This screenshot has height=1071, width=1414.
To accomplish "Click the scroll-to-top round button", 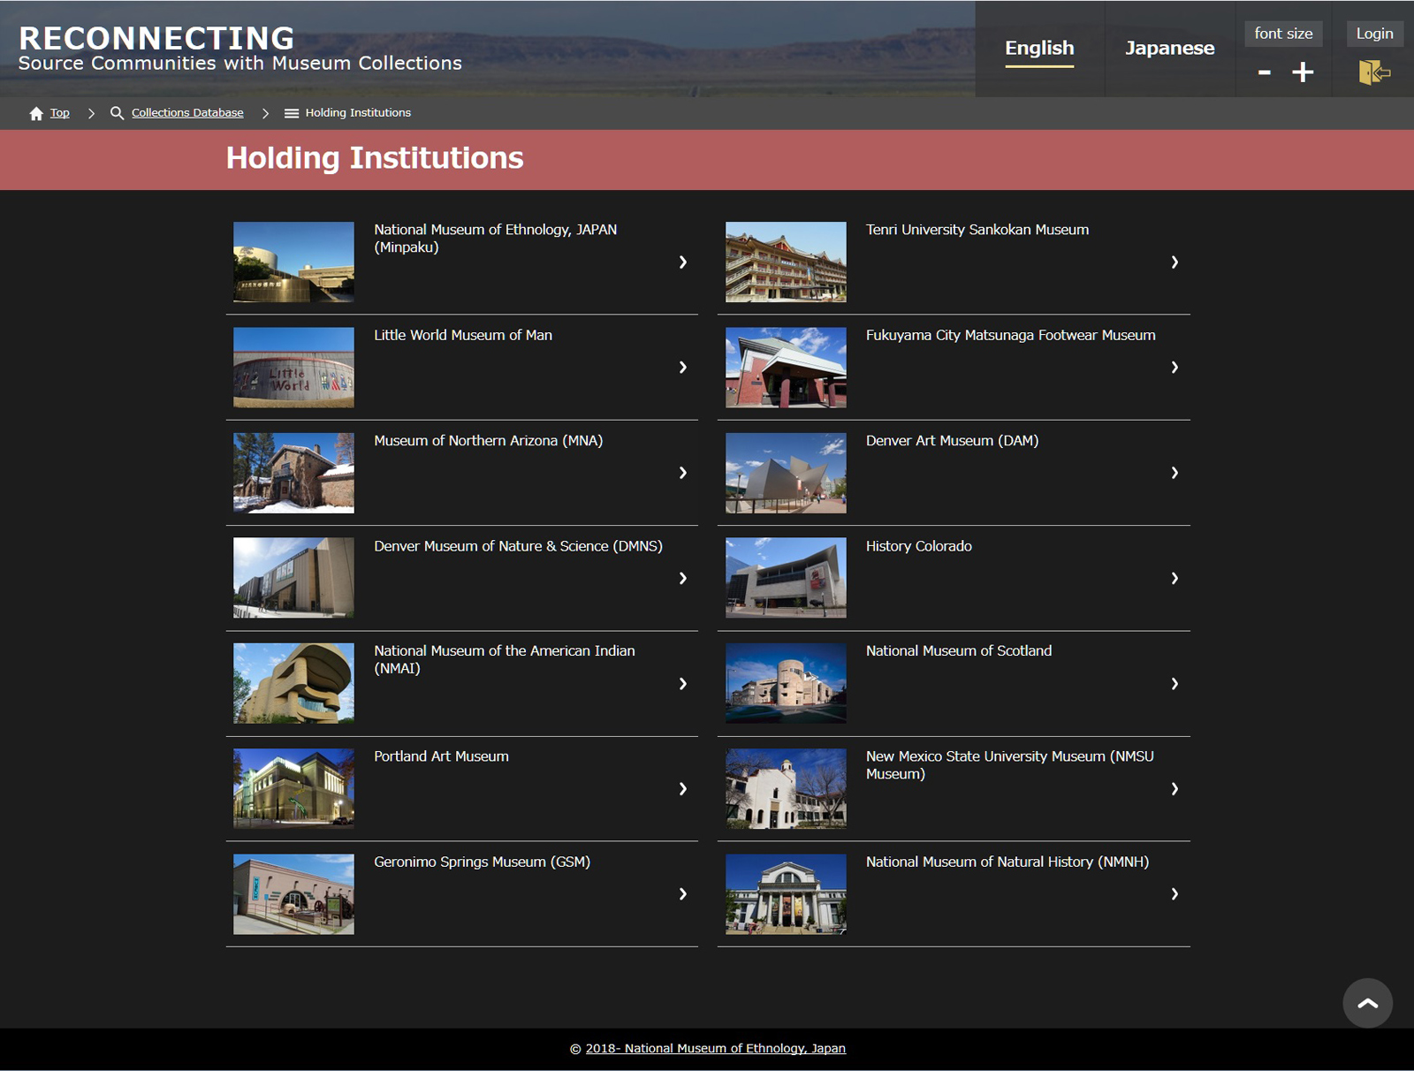I will tap(1367, 1003).
